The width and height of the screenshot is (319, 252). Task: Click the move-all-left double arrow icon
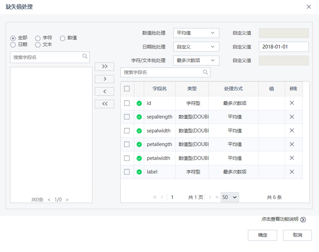pos(104,104)
